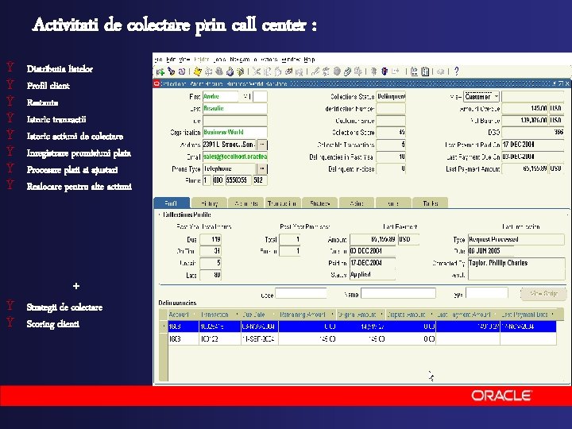572x429 pixels.
Task: Click the Cut scissors toolbar icon
Action: [257, 71]
